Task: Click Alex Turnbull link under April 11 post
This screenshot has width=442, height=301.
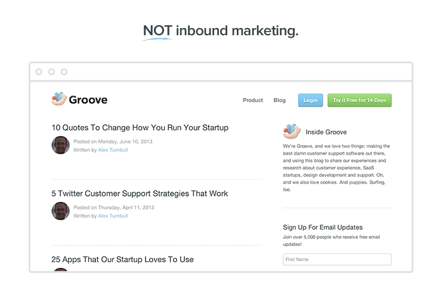Action: point(113,216)
